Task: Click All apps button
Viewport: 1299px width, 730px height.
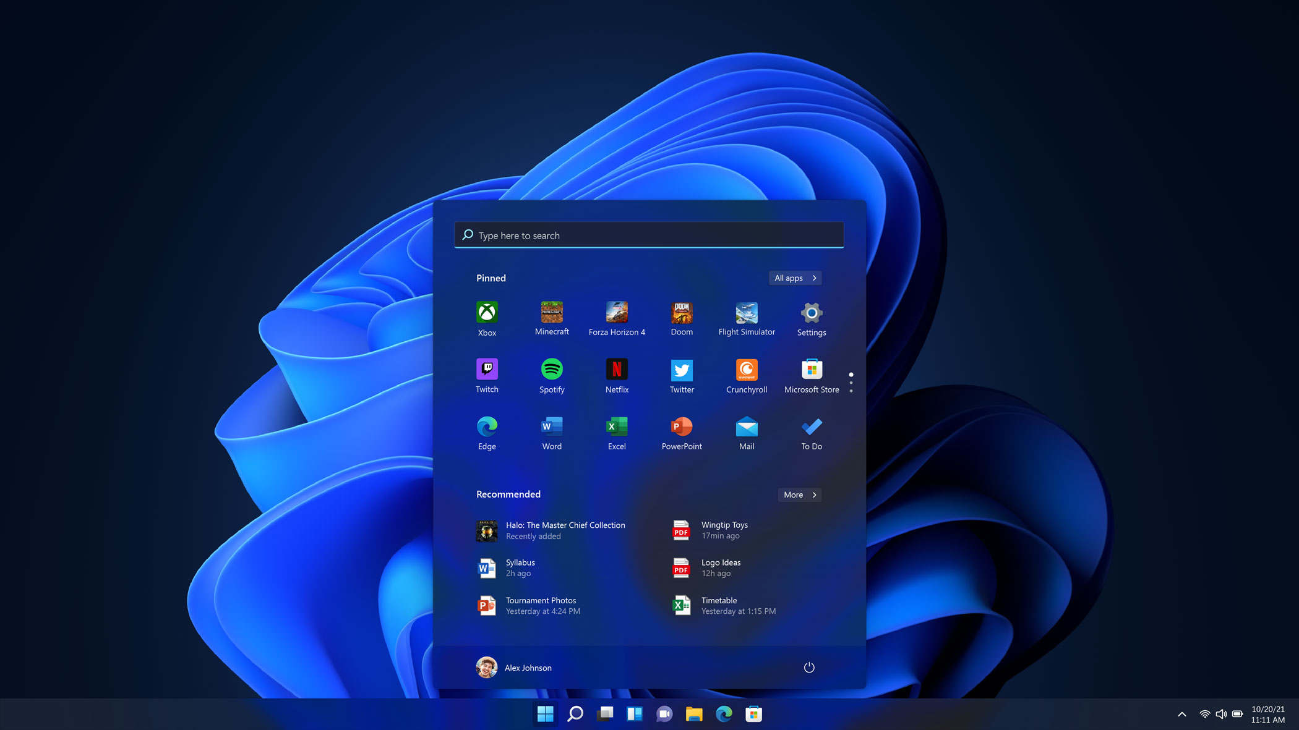Action: click(x=794, y=277)
